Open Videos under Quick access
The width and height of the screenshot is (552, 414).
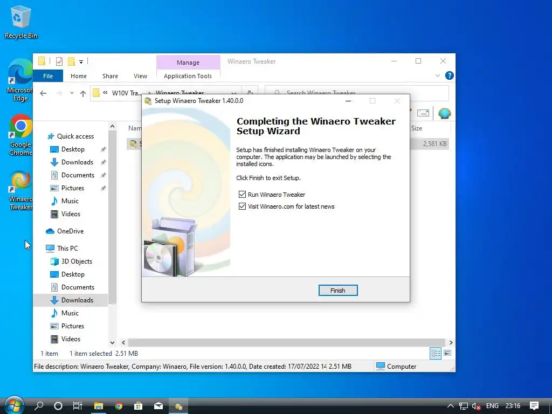71,214
